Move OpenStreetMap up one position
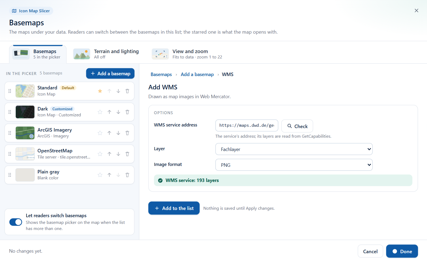The width and height of the screenshot is (427, 262). point(109,154)
